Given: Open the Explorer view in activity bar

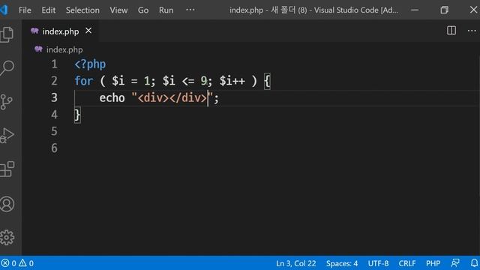Looking at the screenshot, I should (x=7, y=34).
